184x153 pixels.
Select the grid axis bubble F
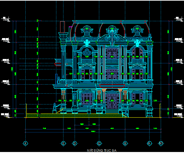[x=25, y=143]
